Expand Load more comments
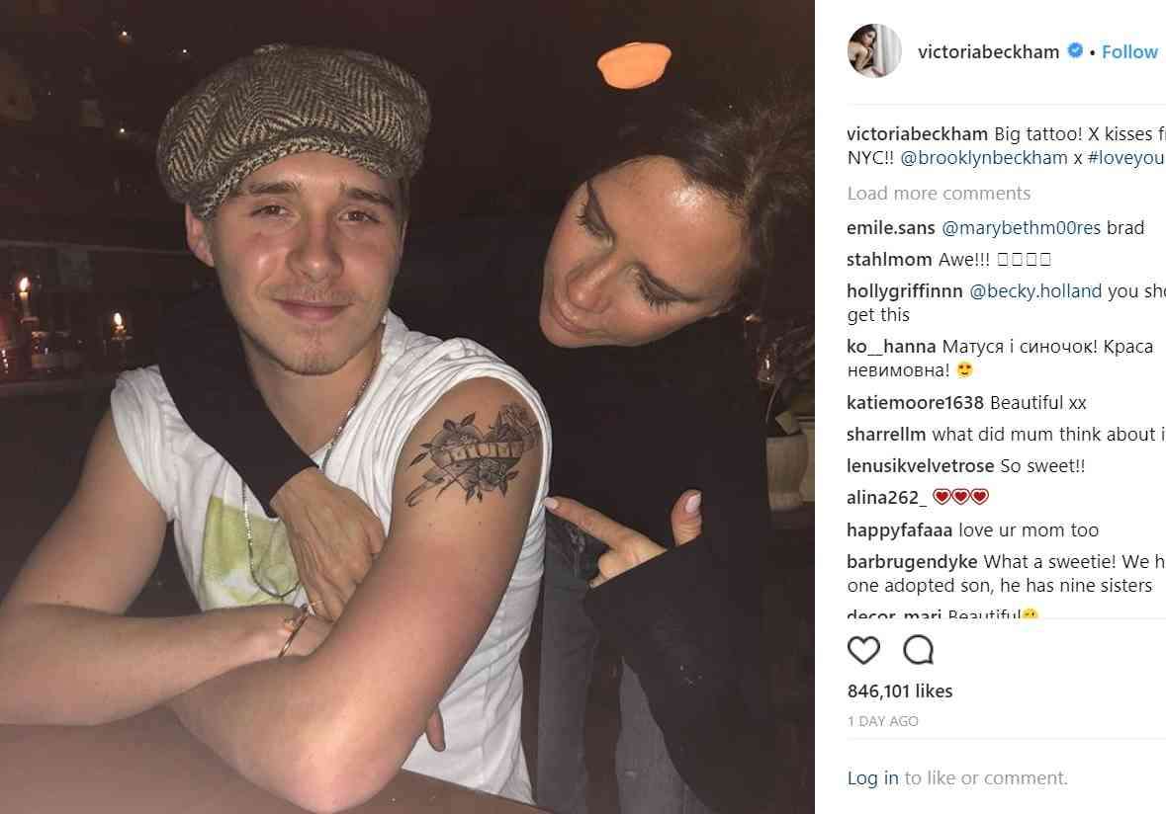The height and width of the screenshot is (814, 1166). pyautogui.click(x=939, y=193)
